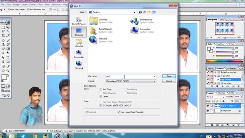Viewport: 245px width, 138px height.
Task: Select the Eyedropper tool
Action: pyautogui.click(x=8, y=67)
